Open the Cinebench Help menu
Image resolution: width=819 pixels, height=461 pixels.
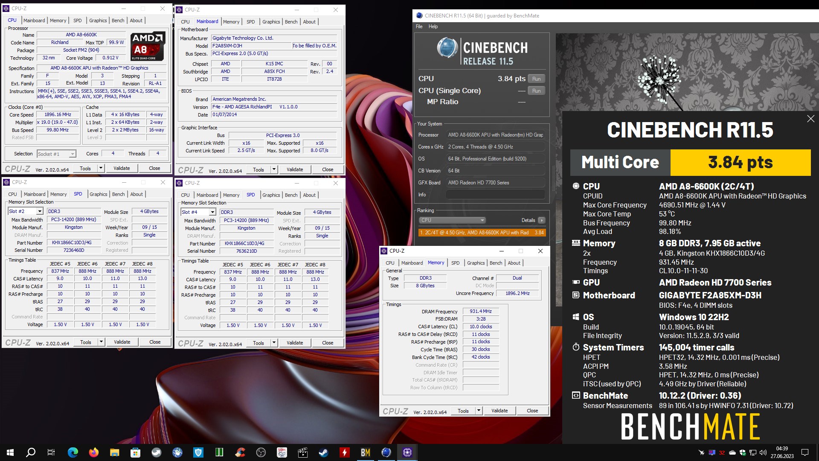(x=433, y=26)
